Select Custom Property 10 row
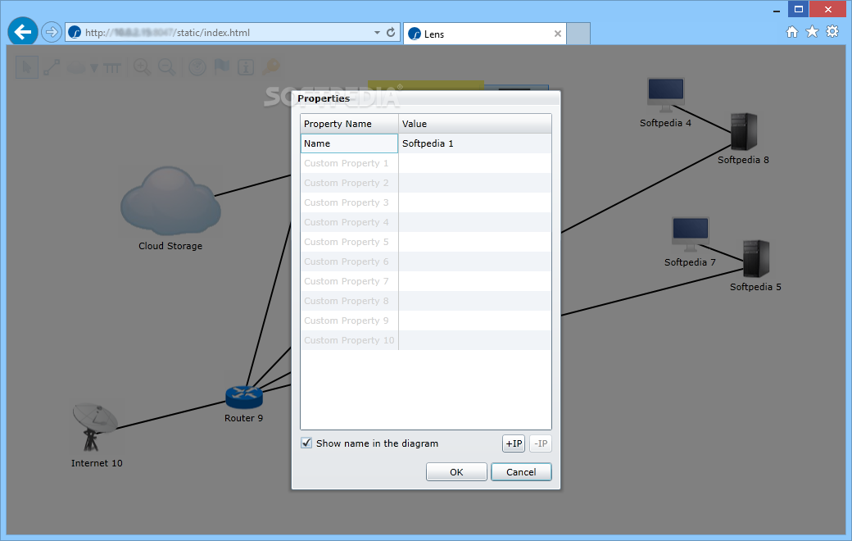 tap(426, 340)
